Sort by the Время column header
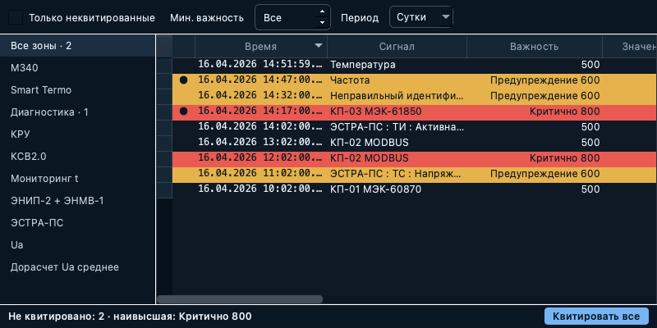This screenshot has width=657, height=328. tap(260, 47)
